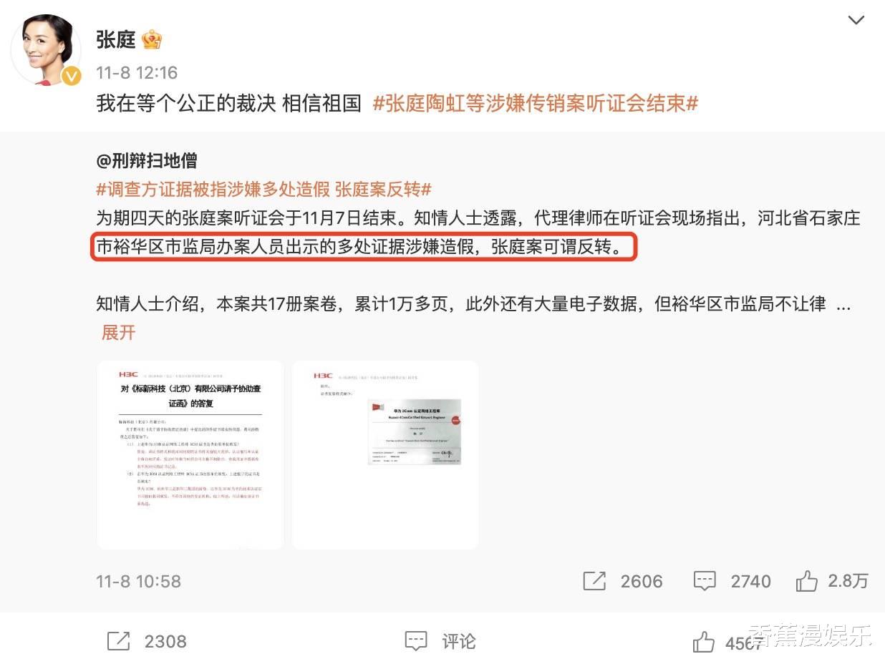Viewport: 885px width, 664px height.
Task: Like the original post with 2.8万
Action: [807, 581]
